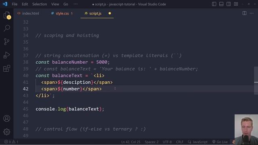Click Ln 42, Col 25 cursor position
The height and width of the screenshot is (145, 258).
click(131, 142)
